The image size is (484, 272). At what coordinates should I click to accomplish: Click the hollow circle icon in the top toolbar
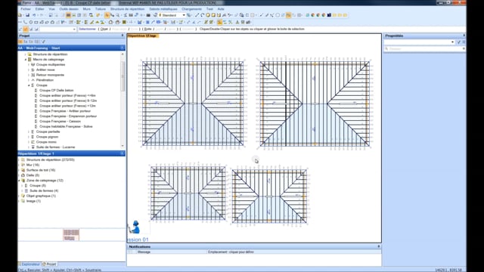pos(278,15)
